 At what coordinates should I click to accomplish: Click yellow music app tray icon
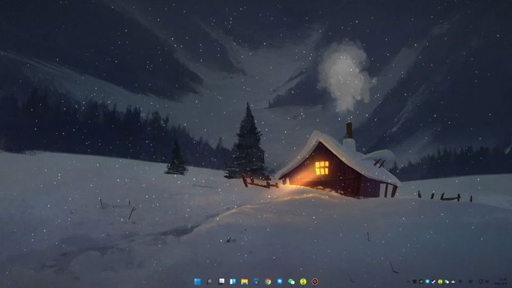click(440, 281)
